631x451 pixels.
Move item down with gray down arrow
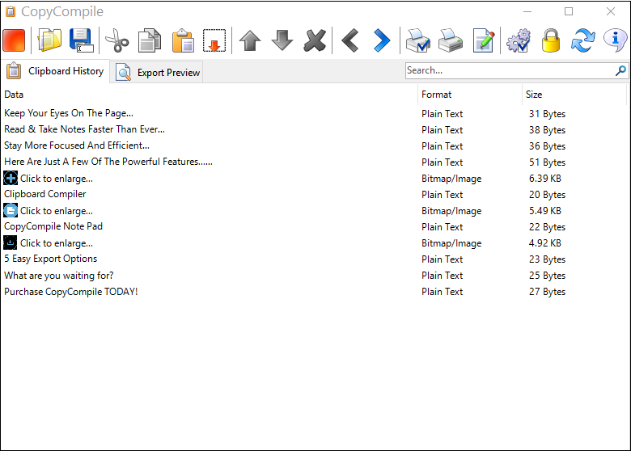point(282,40)
